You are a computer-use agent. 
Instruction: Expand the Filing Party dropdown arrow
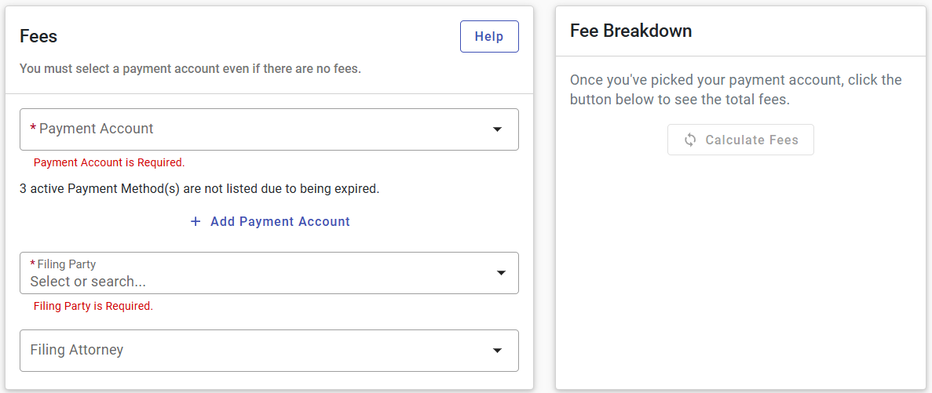click(x=501, y=273)
